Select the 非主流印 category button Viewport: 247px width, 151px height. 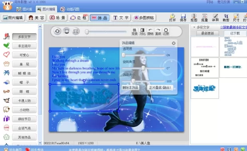[24, 46]
